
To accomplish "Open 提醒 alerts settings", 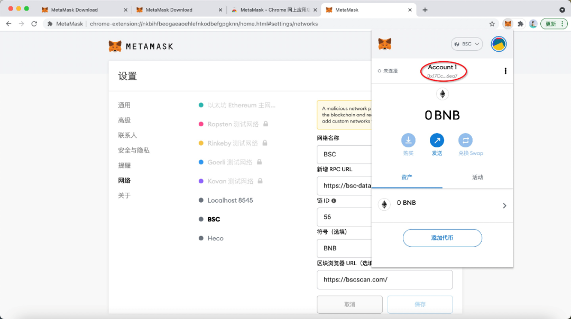I will (124, 165).
